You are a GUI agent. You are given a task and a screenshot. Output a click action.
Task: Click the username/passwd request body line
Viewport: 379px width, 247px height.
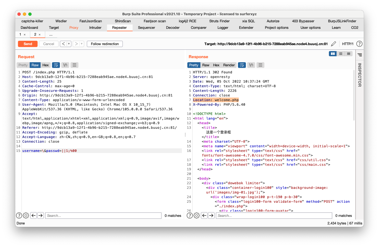tap(102, 151)
